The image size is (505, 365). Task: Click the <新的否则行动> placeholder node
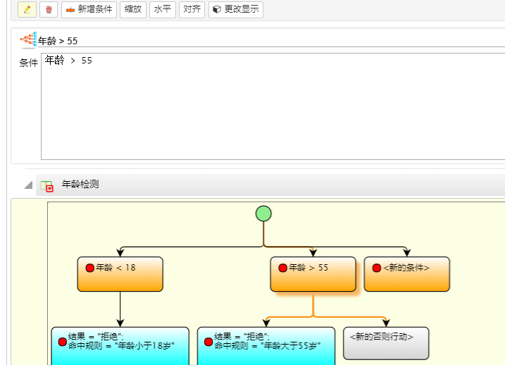386,342
